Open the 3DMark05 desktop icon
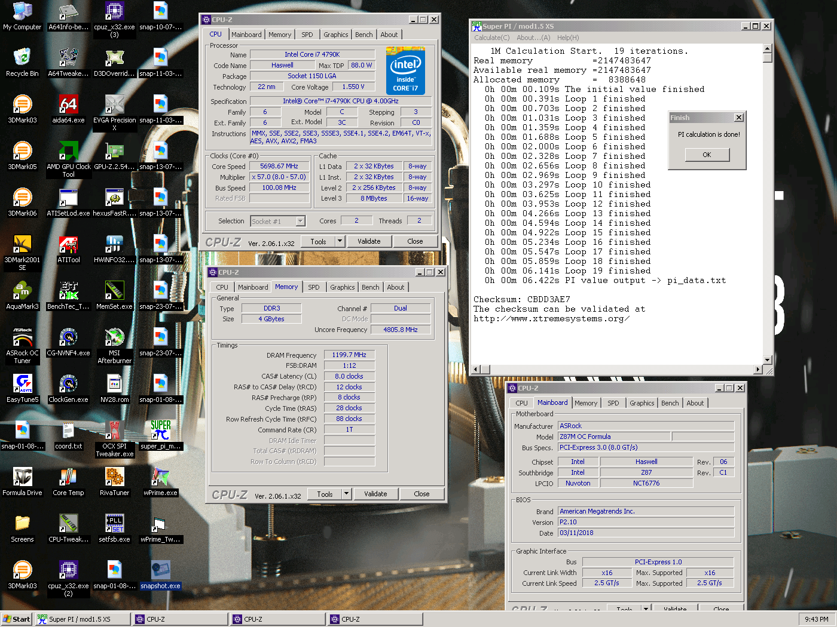 22,156
